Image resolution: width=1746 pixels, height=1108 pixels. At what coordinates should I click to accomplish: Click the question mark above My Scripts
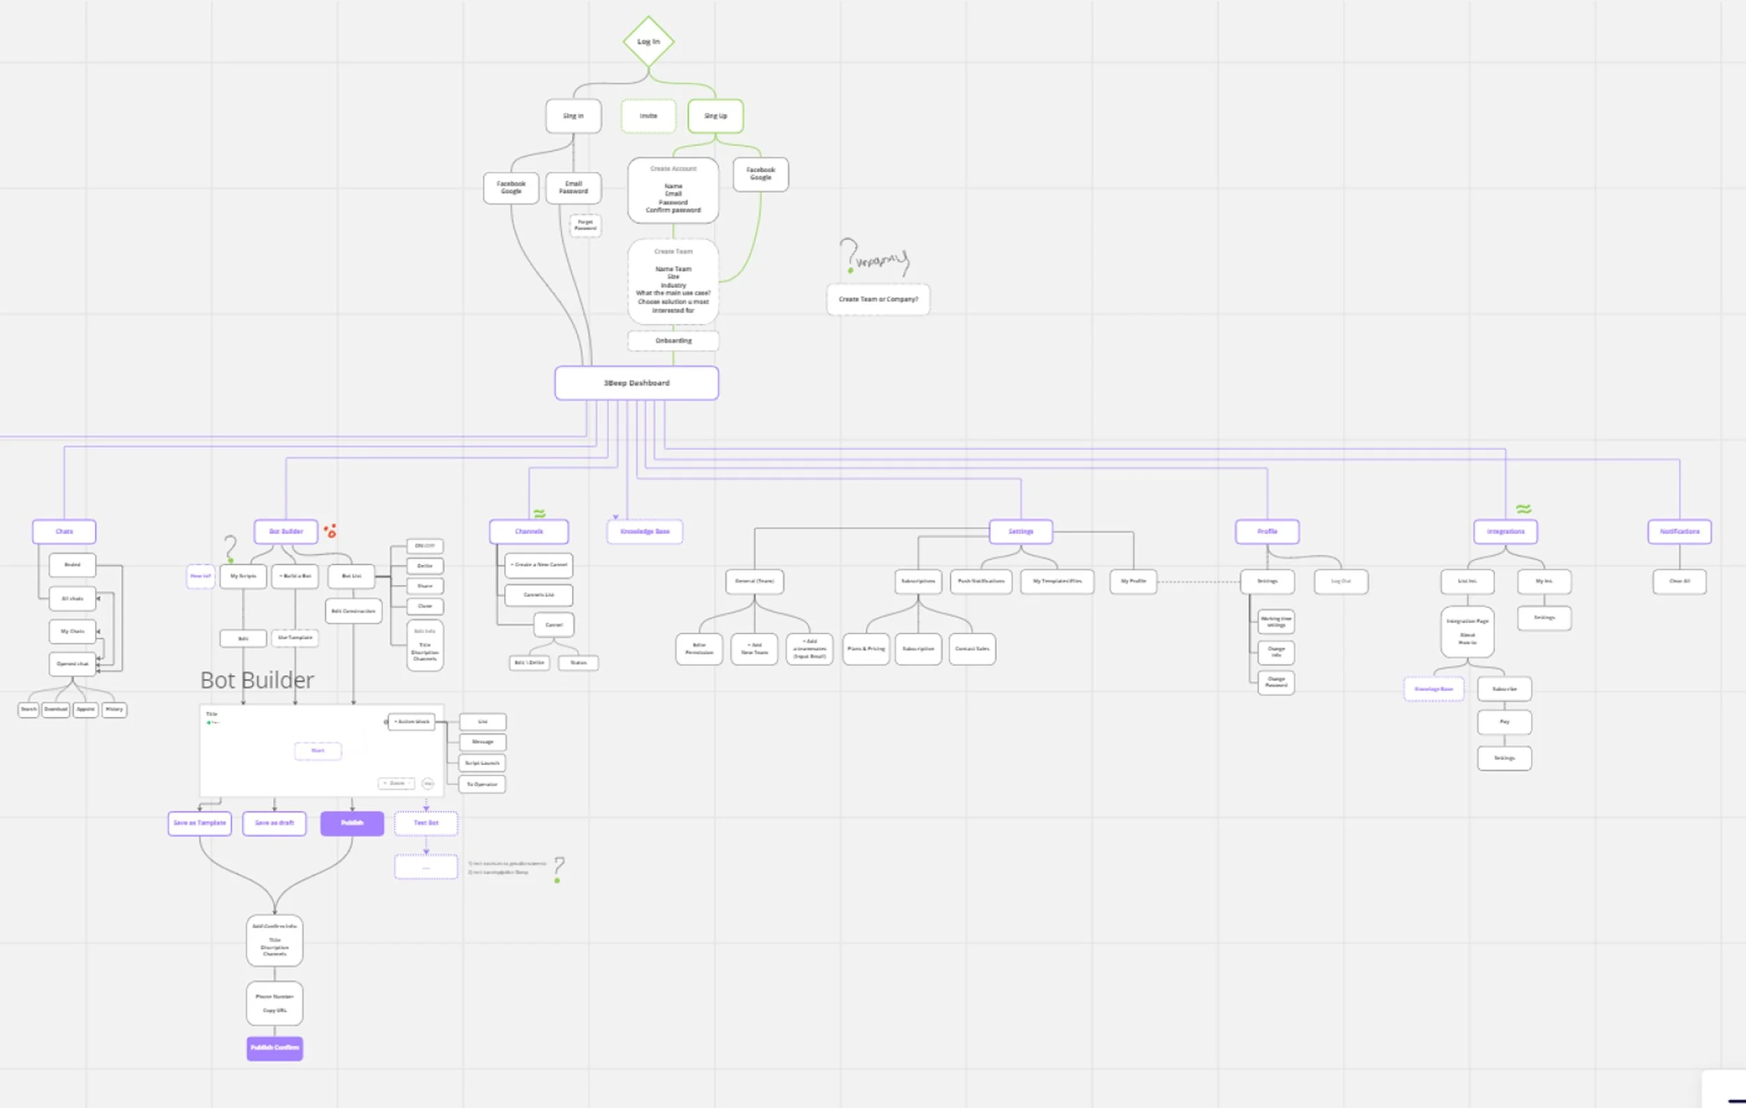coord(230,548)
